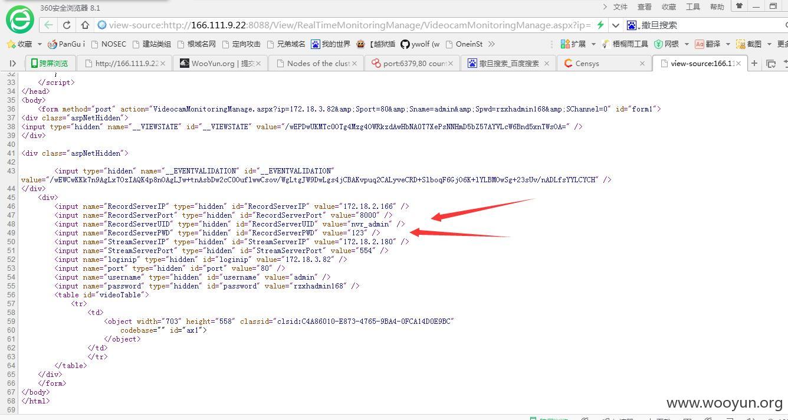Open the home page icon
Screen dimensions: 788x420
[x=85, y=25]
